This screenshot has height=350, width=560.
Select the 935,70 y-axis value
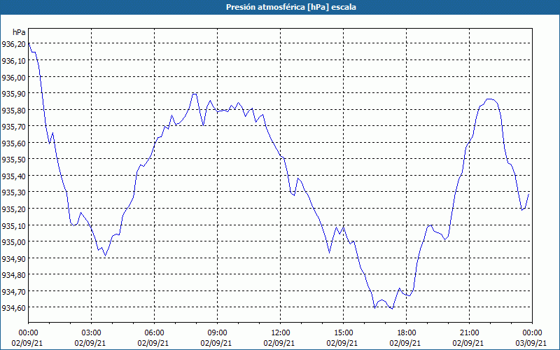click(13, 127)
